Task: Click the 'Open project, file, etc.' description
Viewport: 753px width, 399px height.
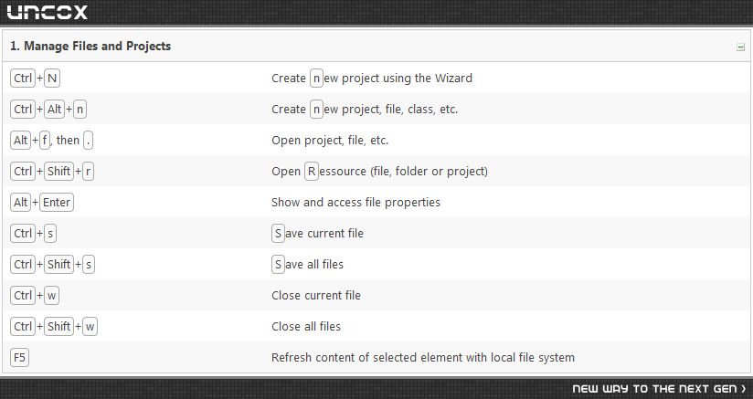Action: 330,141
